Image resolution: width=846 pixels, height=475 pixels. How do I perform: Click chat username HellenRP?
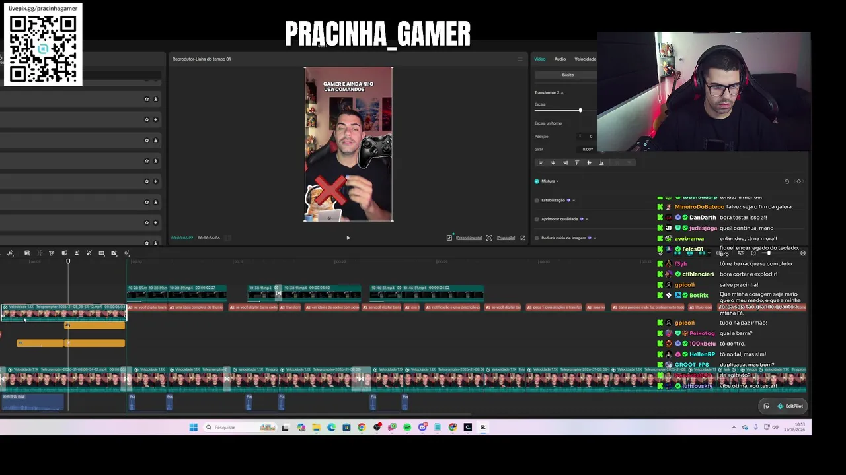(703, 354)
